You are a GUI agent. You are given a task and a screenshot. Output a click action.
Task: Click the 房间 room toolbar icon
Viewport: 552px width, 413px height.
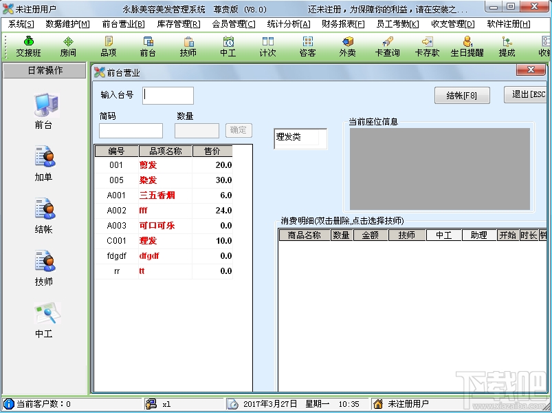tap(68, 47)
